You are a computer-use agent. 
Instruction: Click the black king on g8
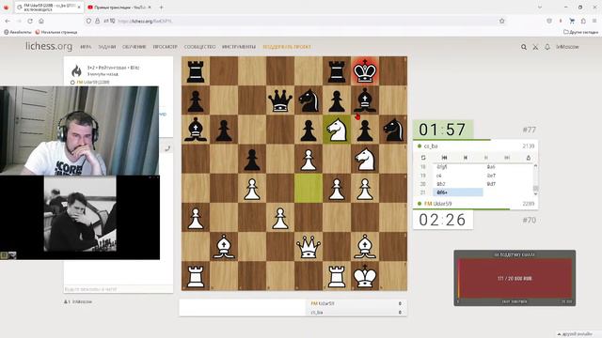click(x=365, y=70)
